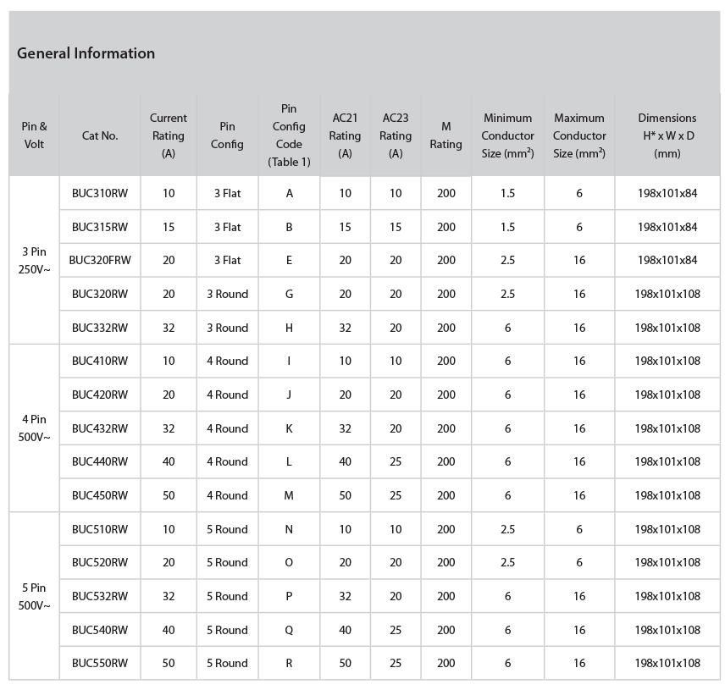The height and width of the screenshot is (690, 725).
Task: Select the BUC310RW catalog number cell
Action: tap(100, 193)
